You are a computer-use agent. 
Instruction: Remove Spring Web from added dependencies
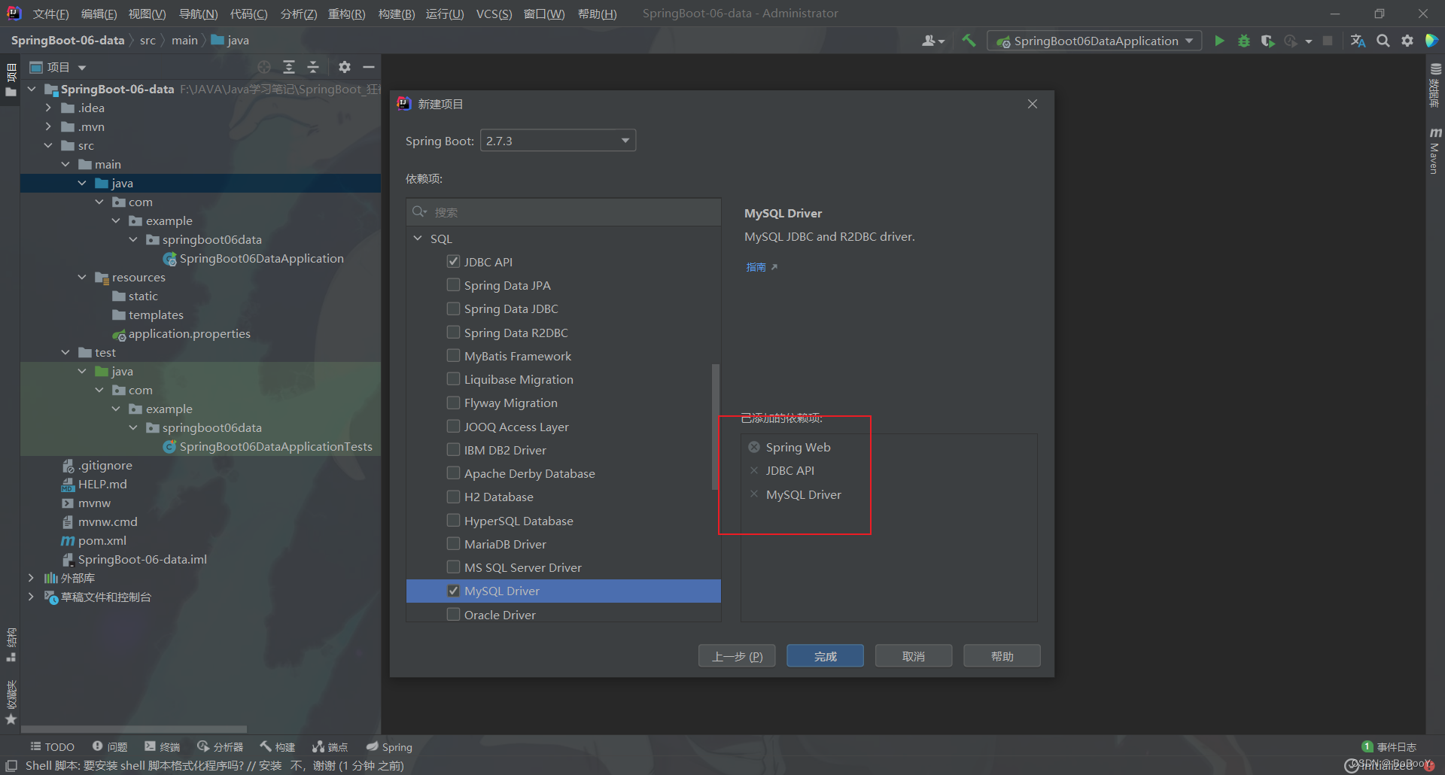754,447
